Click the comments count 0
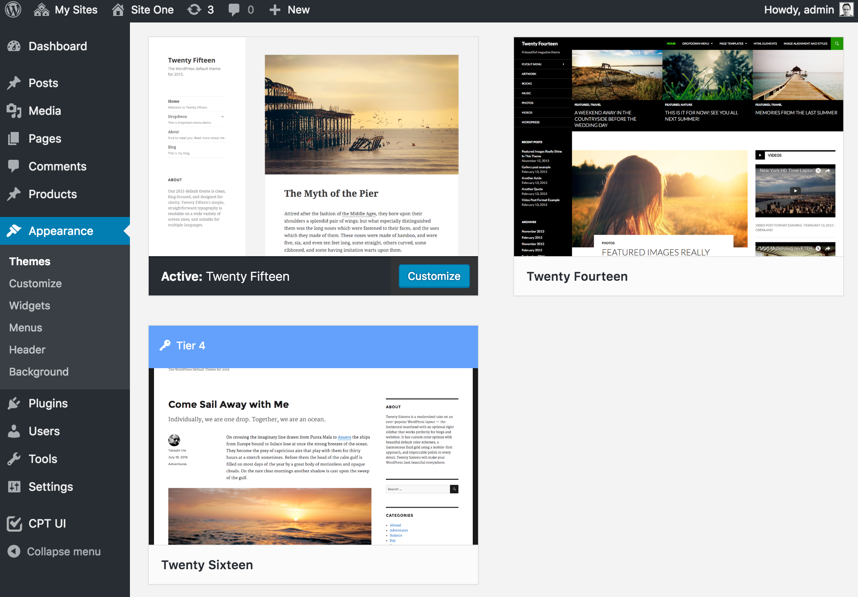The width and height of the screenshot is (858, 597). pyautogui.click(x=250, y=10)
